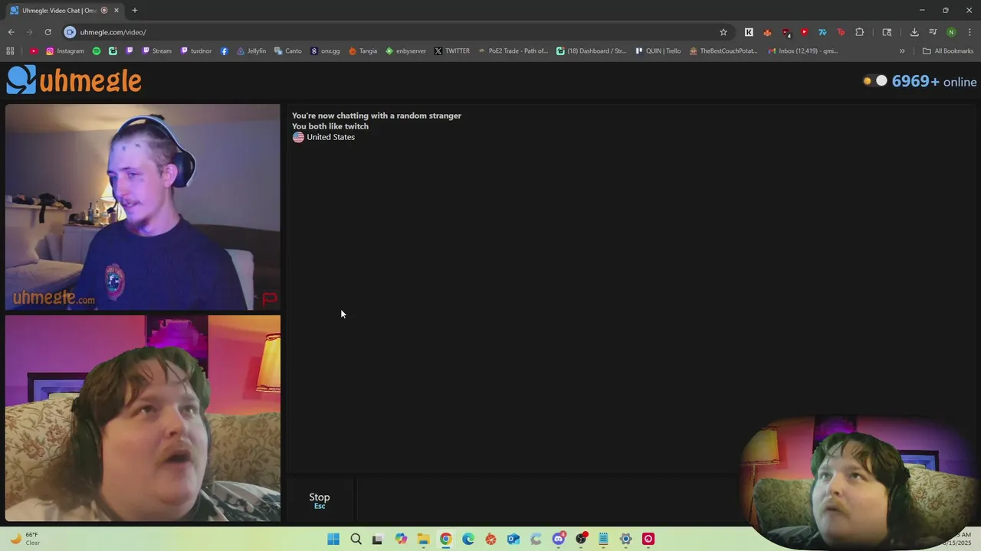Open the PoE2 Trade bookmark
Viewport: 981px width, 551px height.
point(513,51)
